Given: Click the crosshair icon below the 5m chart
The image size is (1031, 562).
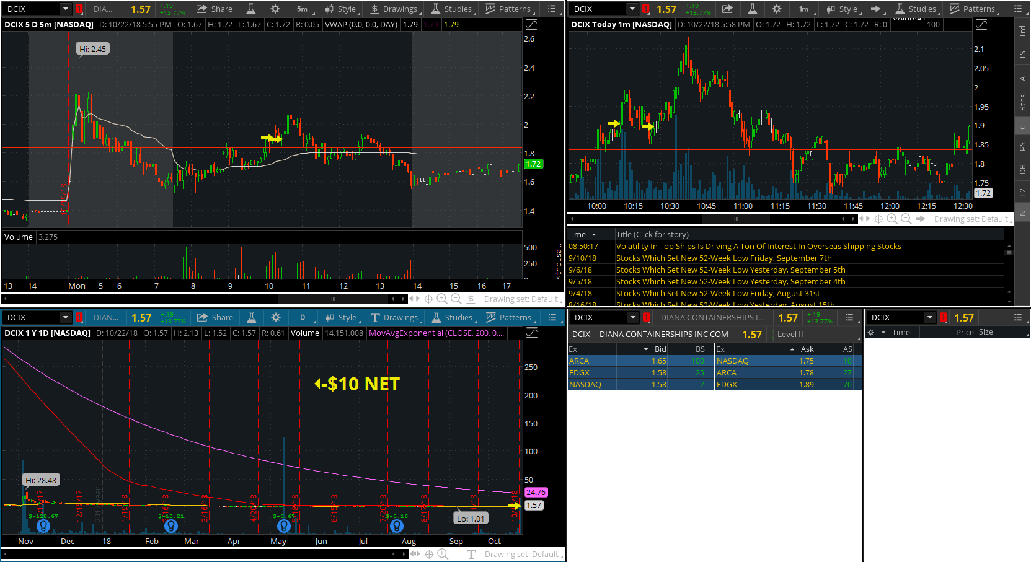Looking at the screenshot, I should click(x=428, y=299).
